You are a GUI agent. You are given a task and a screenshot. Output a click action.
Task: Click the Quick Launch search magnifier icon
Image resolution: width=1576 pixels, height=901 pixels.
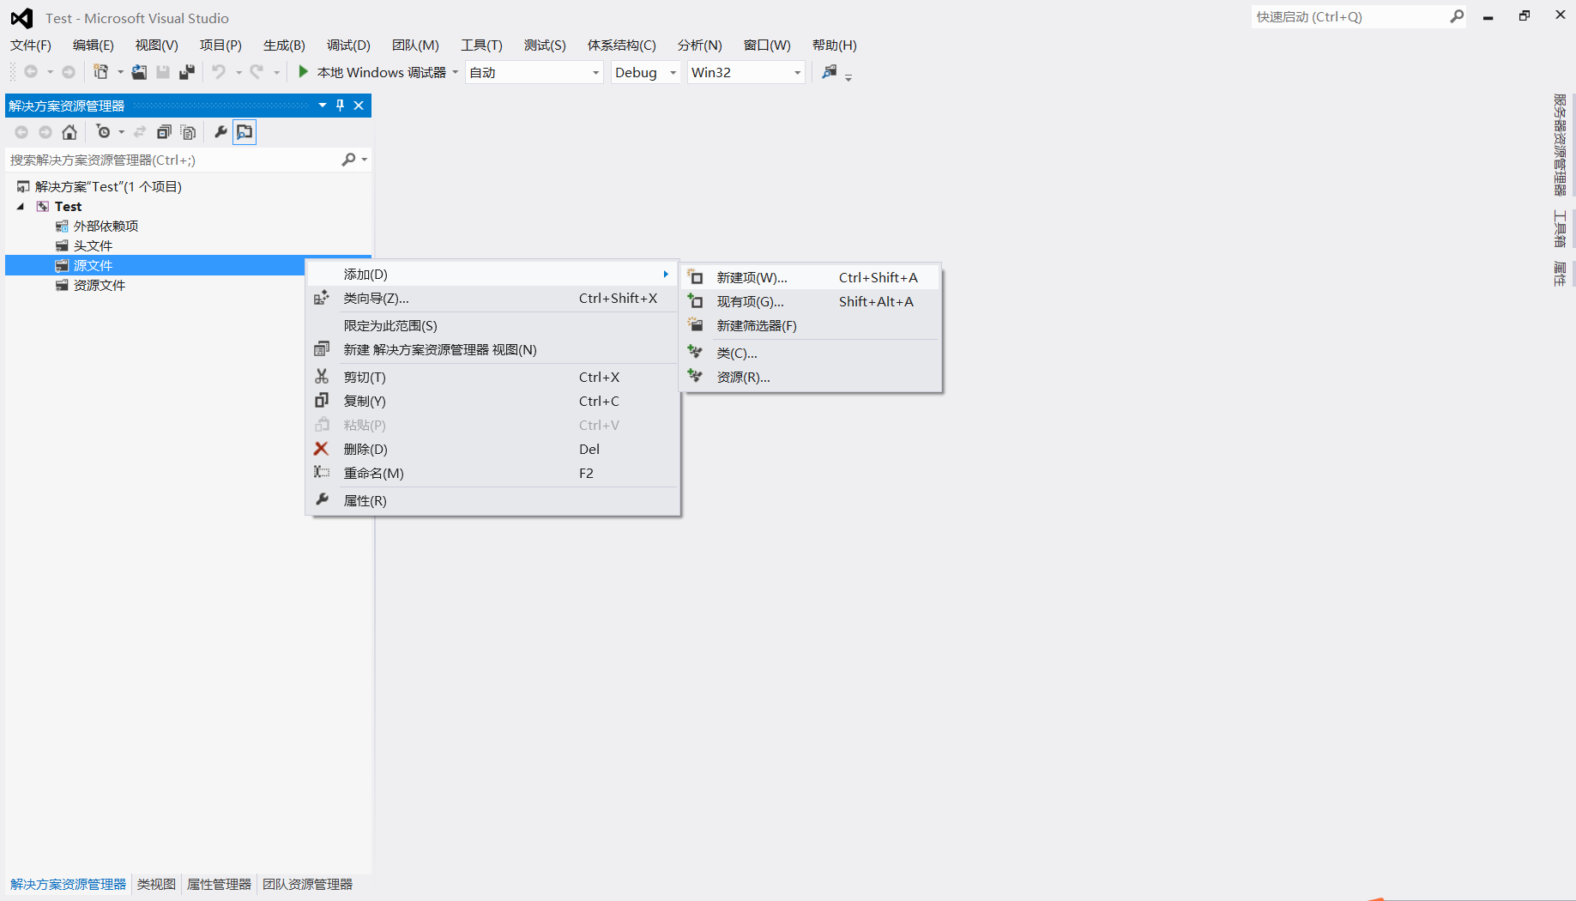point(1456,16)
